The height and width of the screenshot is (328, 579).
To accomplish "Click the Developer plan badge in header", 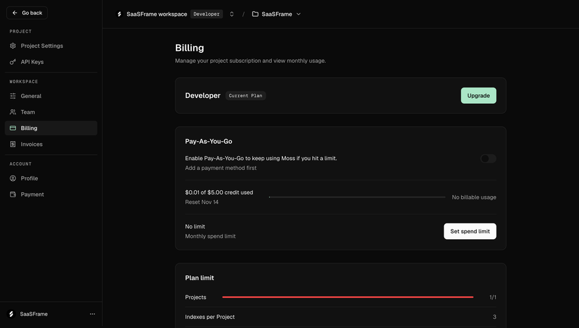I will (207, 14).
